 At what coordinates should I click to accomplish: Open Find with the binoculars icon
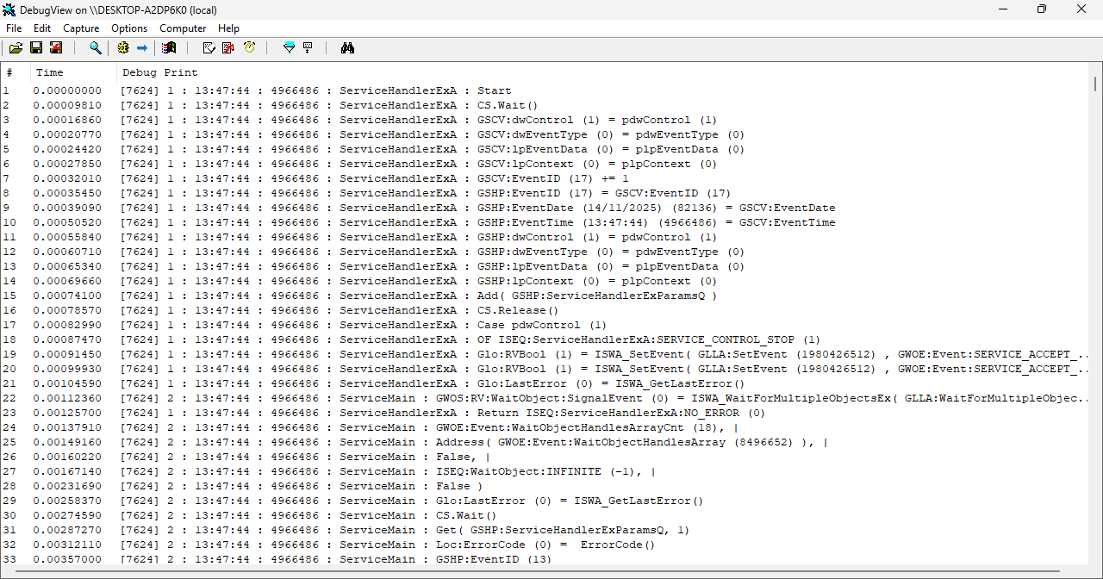[x=347, y=48]
